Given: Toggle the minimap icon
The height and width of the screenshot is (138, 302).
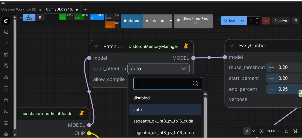Looking at the screenshot, I should pyautogui.click(x=287, y=131).
